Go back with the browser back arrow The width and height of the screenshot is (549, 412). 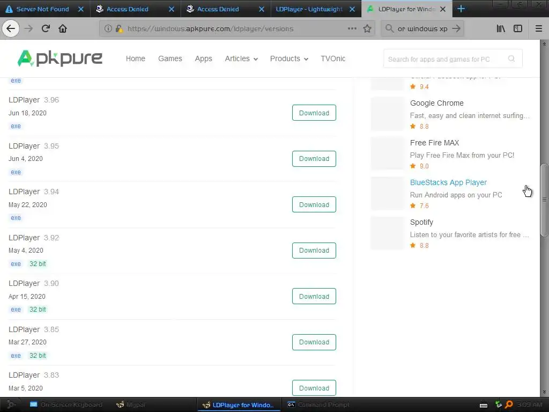click(11, 28)
